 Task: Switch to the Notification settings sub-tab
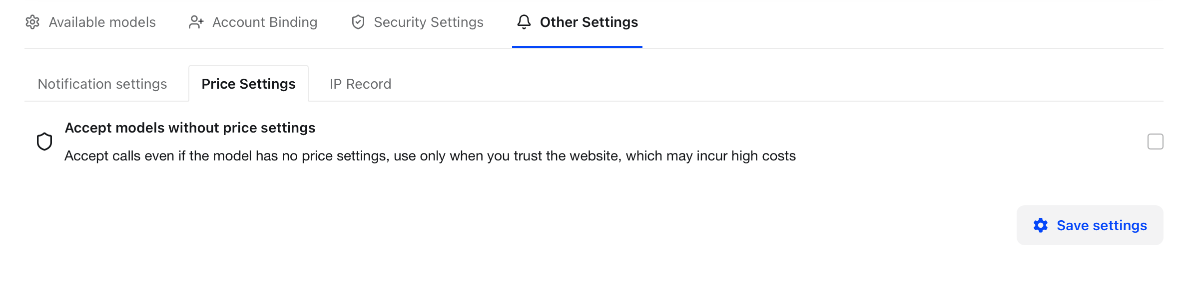click(102, 84)
